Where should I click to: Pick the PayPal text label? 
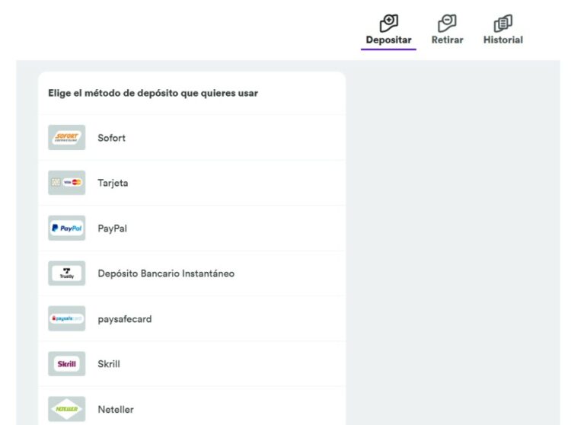(112, 228)
